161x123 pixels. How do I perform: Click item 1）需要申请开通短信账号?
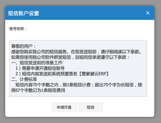coord(40,68)
